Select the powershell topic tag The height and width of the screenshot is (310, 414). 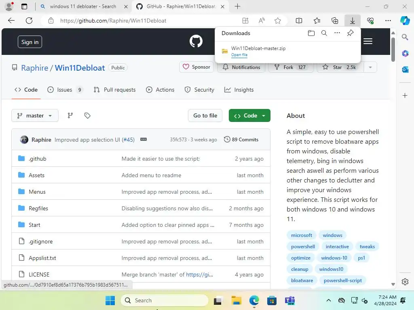pos(303,247)
